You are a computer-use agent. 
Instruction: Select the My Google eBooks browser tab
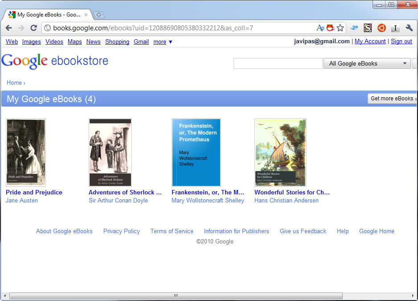(x=48, y=15)
